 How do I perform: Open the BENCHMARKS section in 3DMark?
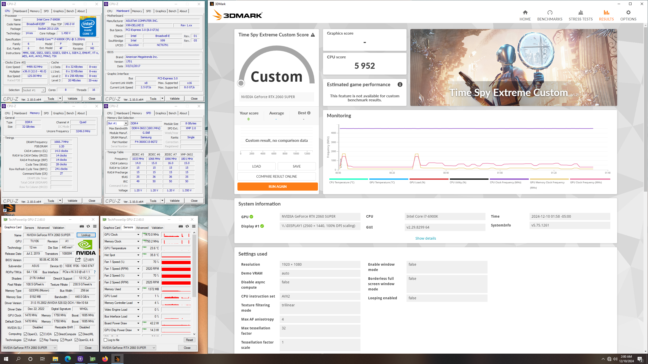[x=550, y=15]
